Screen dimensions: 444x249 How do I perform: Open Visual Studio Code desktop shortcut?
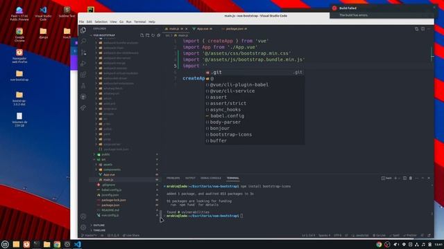coord(43,14)
